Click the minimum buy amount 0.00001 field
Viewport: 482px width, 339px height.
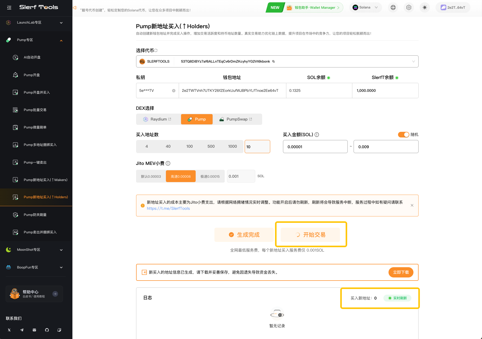click(x=315, y=147)
